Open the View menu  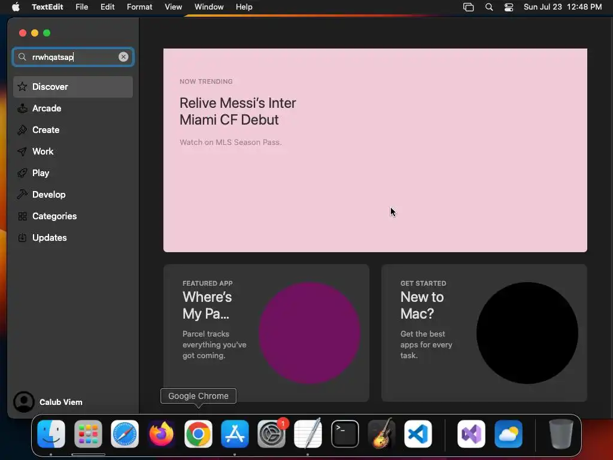[173, 7]
